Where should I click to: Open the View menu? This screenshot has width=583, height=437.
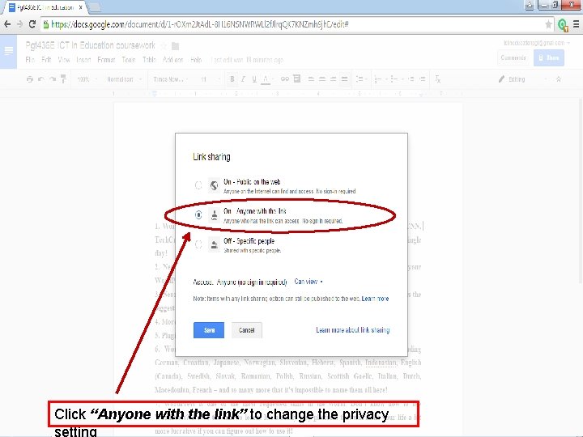point(64,59)
